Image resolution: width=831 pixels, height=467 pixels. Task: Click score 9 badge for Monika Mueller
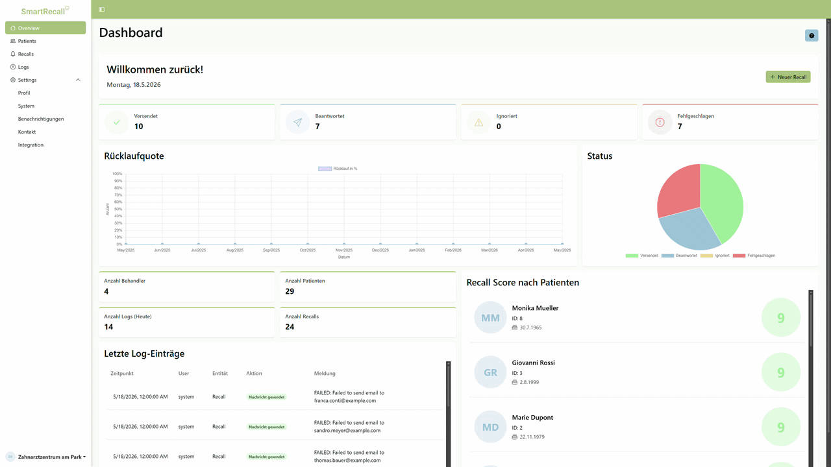click(x=781, y=318)
